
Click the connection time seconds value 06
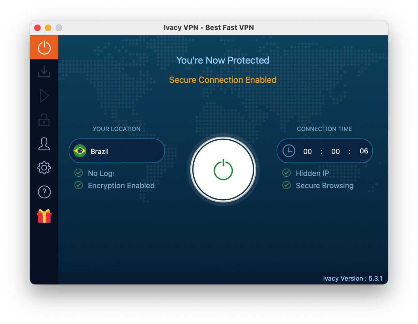pyautogui.click(x=364, y=151)
